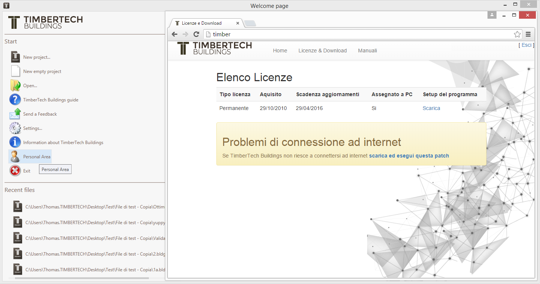
Task: Go back using the browser back arrow
Action: click(174, 34)
